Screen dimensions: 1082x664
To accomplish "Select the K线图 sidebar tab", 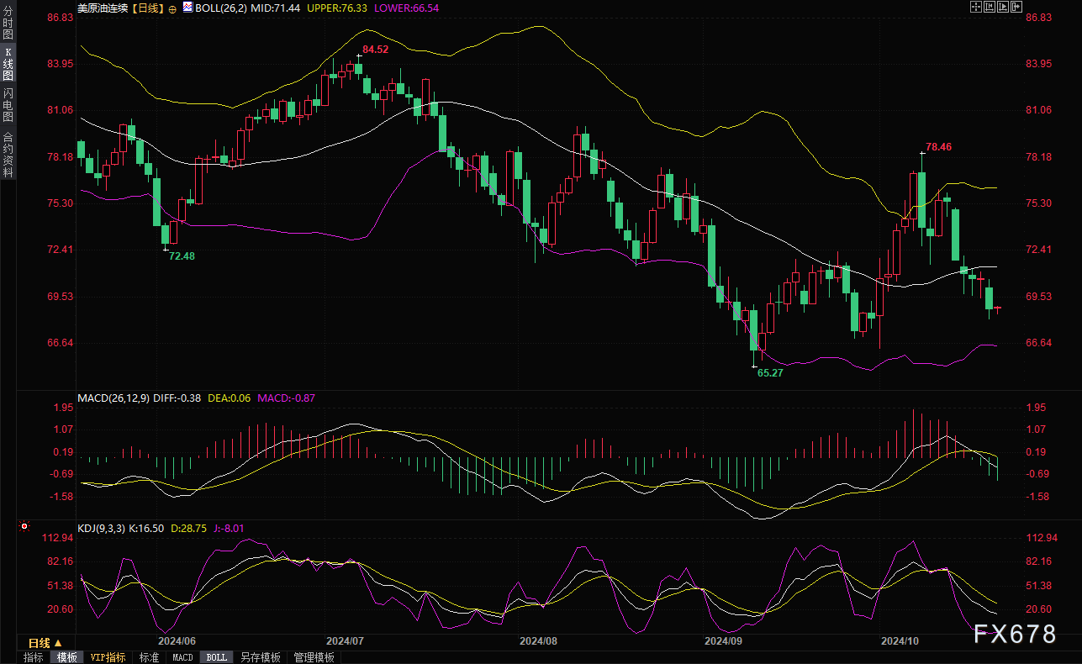I will click(8, 64).
